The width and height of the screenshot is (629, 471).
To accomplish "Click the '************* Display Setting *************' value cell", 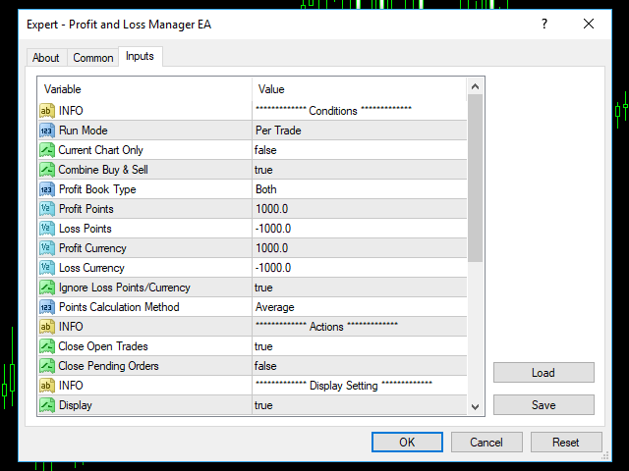I will click(360, 386).
